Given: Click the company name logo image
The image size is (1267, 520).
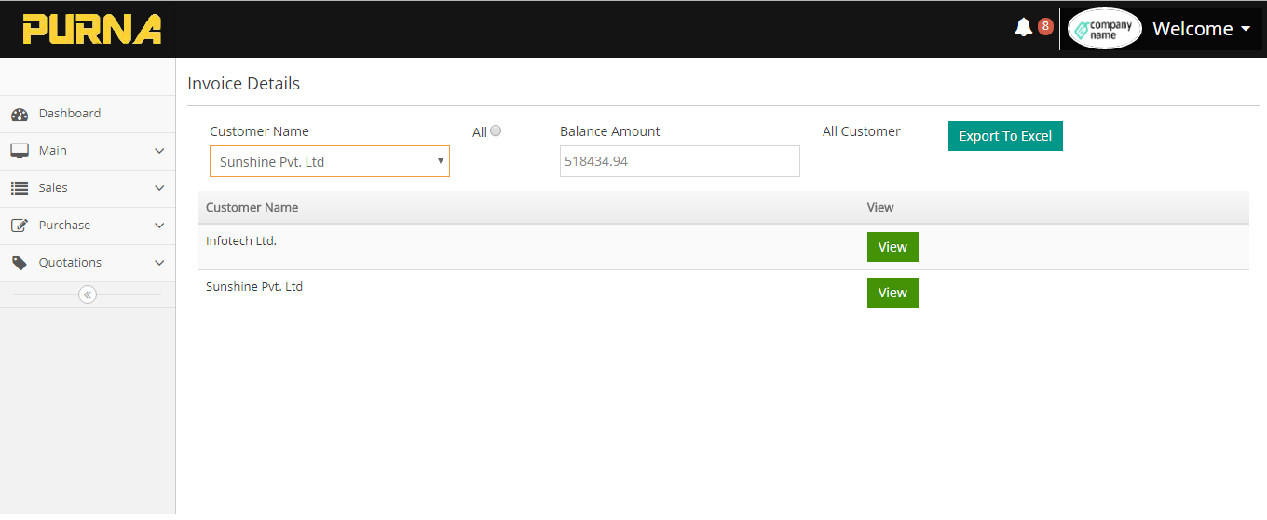Looking at the screenshot, I should (x=1105, y=29).
